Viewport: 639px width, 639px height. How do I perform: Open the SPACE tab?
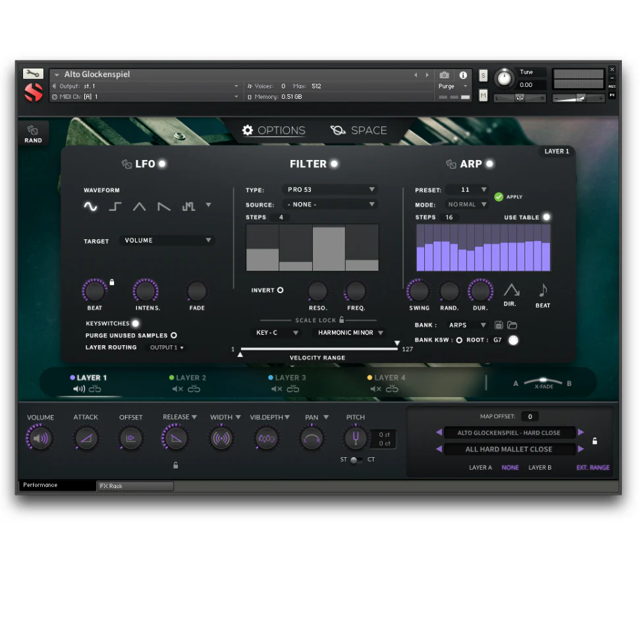tap(358, 130)
